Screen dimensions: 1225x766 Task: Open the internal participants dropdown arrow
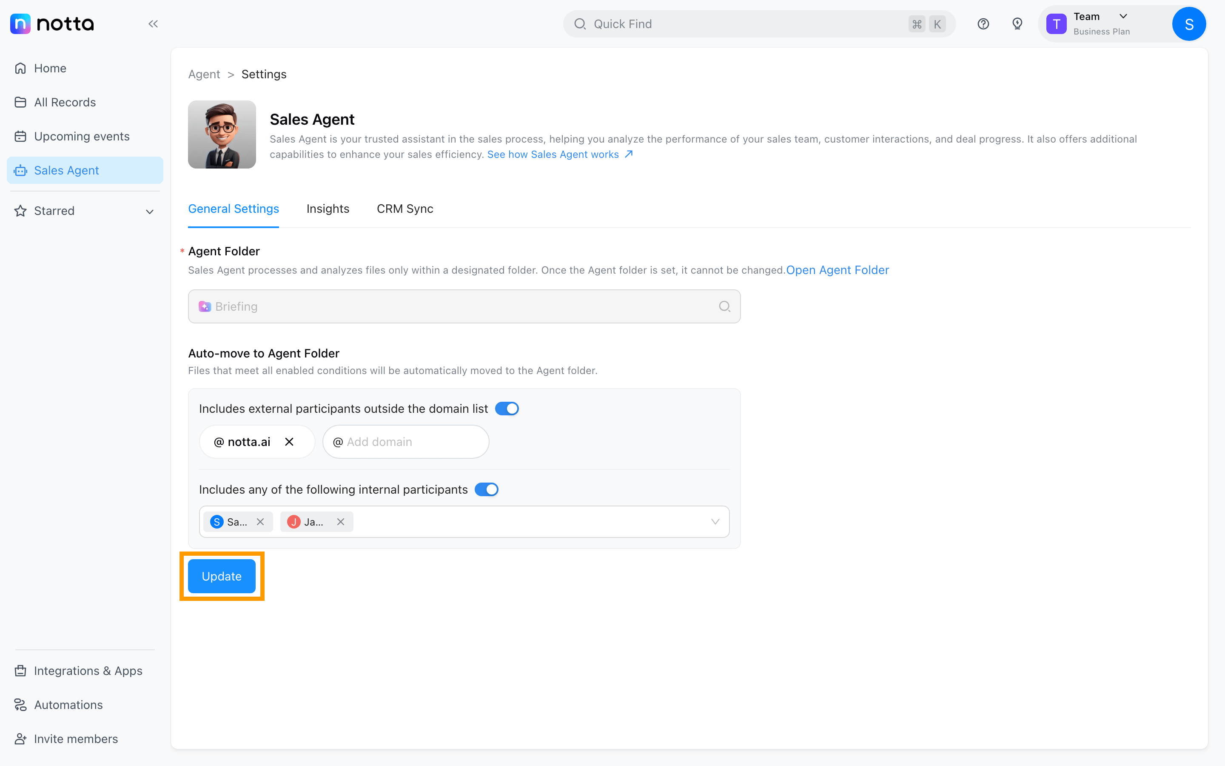pyautogui.click(x=715, y=522)
